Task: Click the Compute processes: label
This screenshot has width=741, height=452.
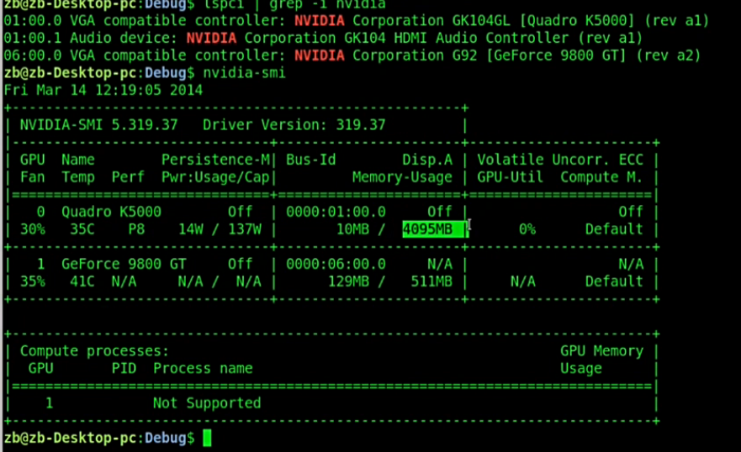Action: click(x=94, y=351)
